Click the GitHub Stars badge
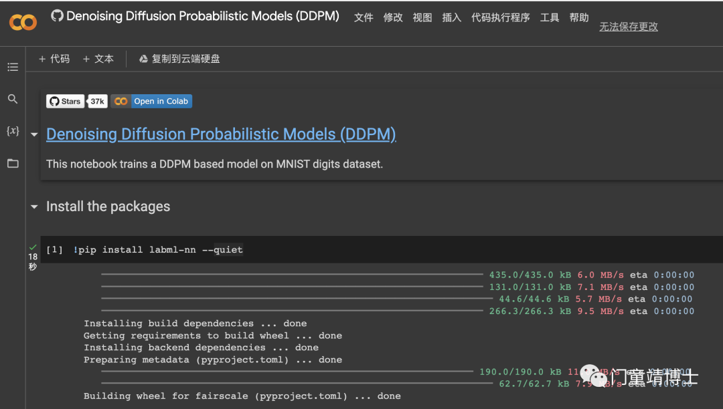The width and height of the screenshot is (723, 409). tap(65, 101)
